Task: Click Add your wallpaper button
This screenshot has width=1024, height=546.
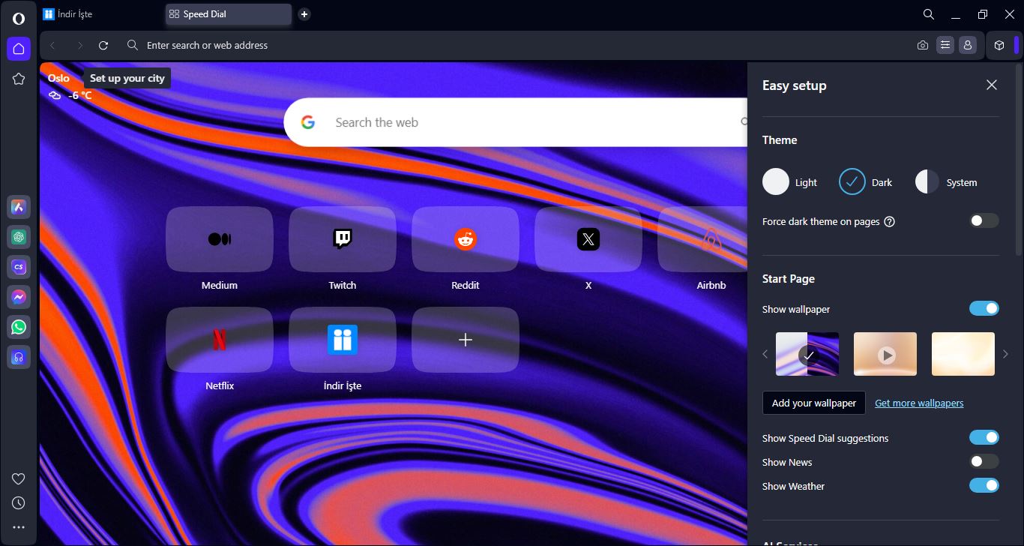Action: [x=814, y=403]
